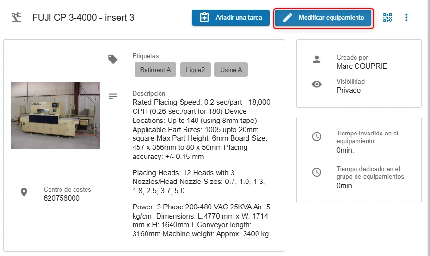Click the clock icon for equipment time
The image size is (430, 256).
pos(317,137)
